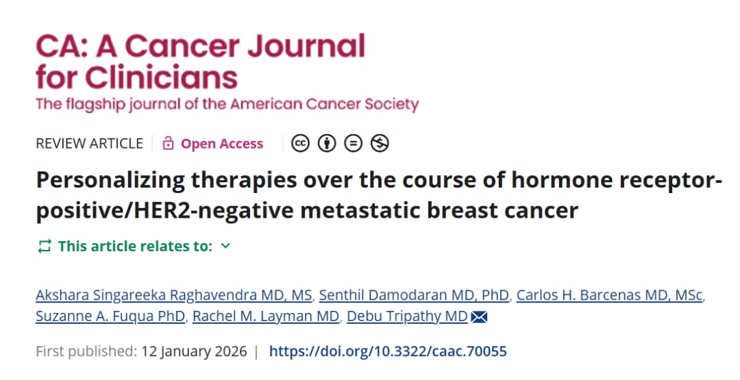Click the Open Access label

tap(222, 144)
